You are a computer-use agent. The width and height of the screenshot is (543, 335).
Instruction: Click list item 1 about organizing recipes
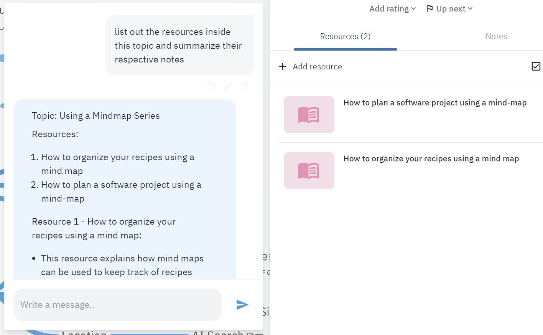coord(118,164)
